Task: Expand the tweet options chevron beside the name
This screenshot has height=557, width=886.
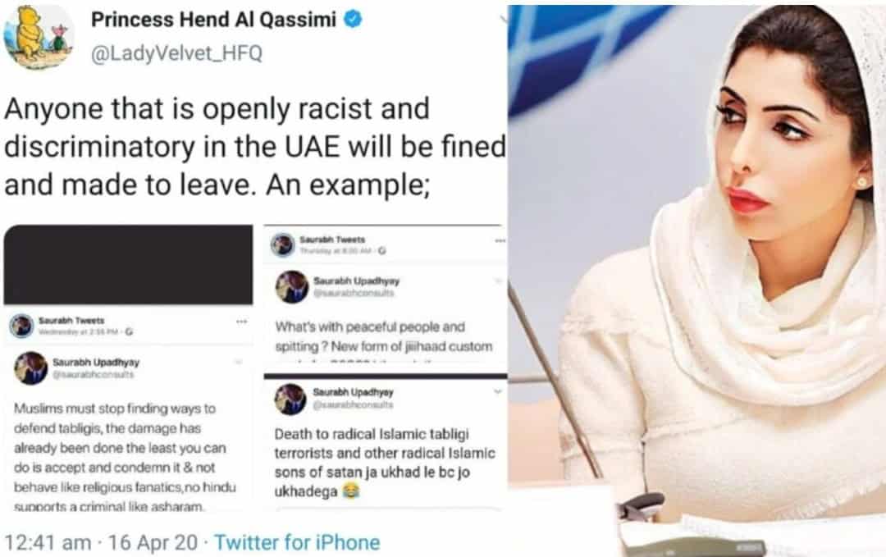Action: point(504,21)
